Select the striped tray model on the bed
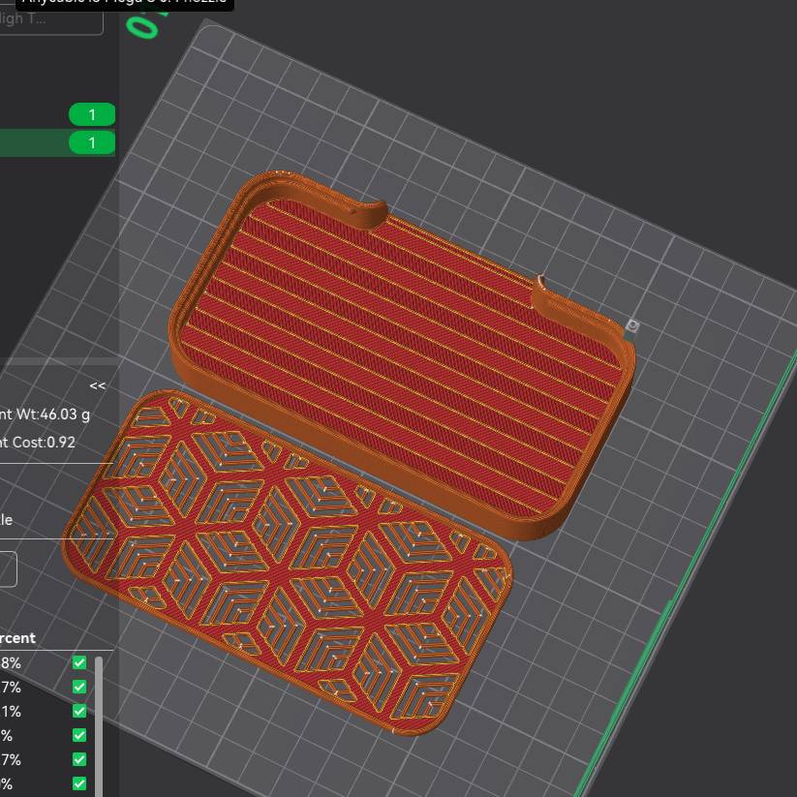 click(x=402, y=355)
